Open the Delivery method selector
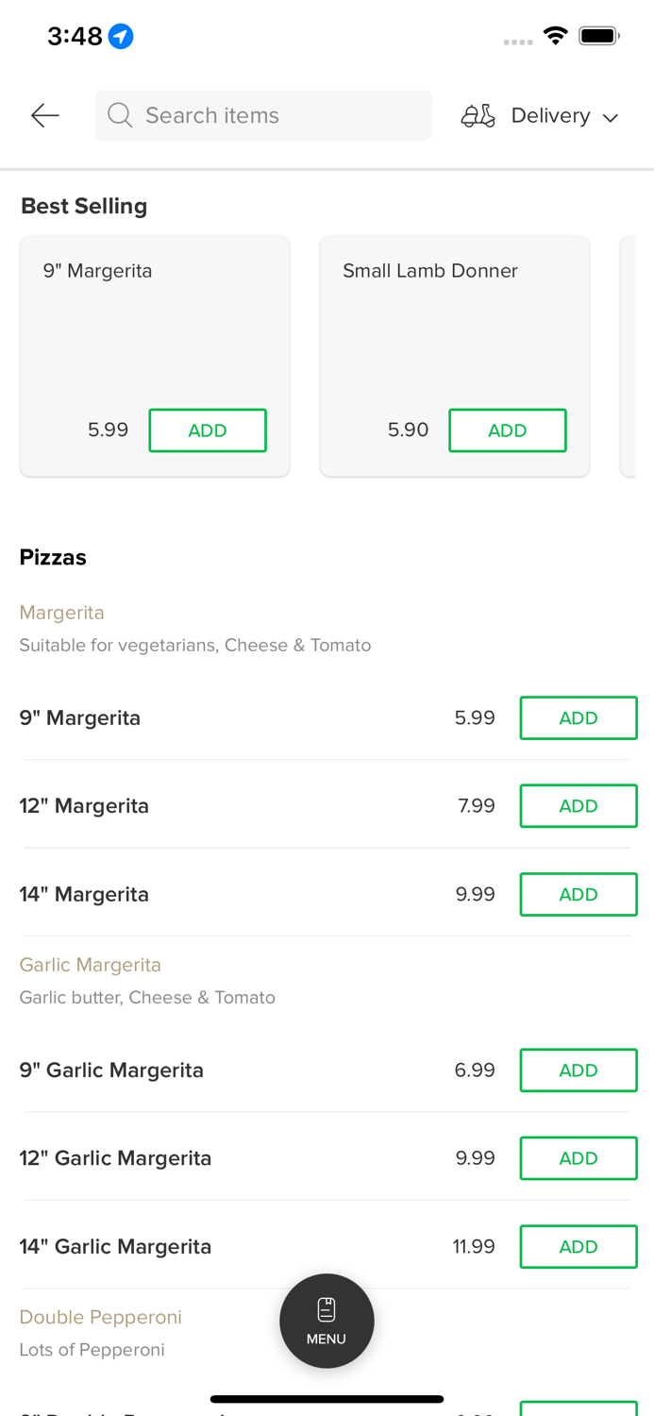654x1416 pixels. (551, 115)
